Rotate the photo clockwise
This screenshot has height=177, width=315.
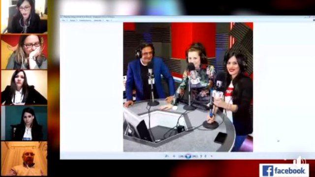point(206,156)
